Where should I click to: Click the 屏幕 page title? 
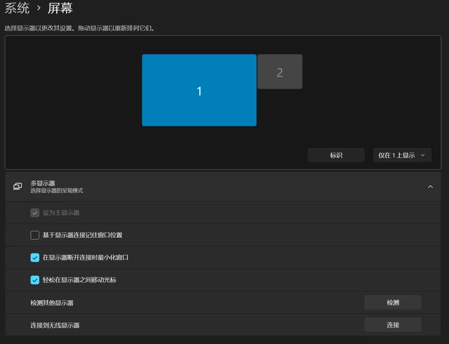tap(60, 8)
